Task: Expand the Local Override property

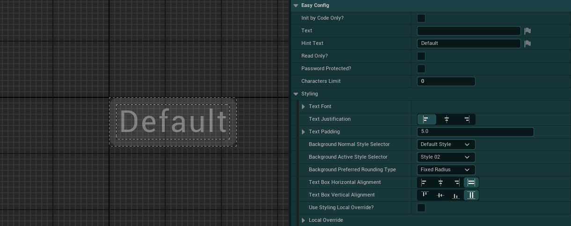Action: [x=303, y=220]
